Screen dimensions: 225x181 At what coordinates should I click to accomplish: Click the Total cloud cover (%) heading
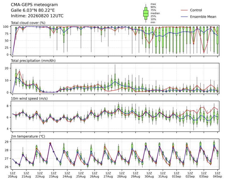[28, 23]
